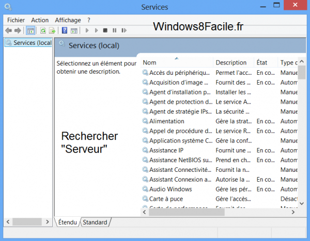Screen dimensions: 310x241
Task: Select the Audio Windows service name
Action: coord(171,189)
